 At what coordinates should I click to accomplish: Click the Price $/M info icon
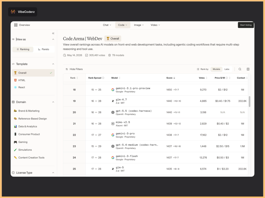point(227,78)
